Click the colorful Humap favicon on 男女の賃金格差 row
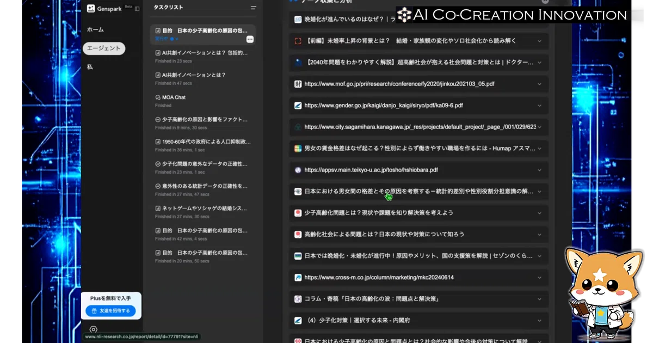Screen dimensions: 653x343 click(298, 148)
